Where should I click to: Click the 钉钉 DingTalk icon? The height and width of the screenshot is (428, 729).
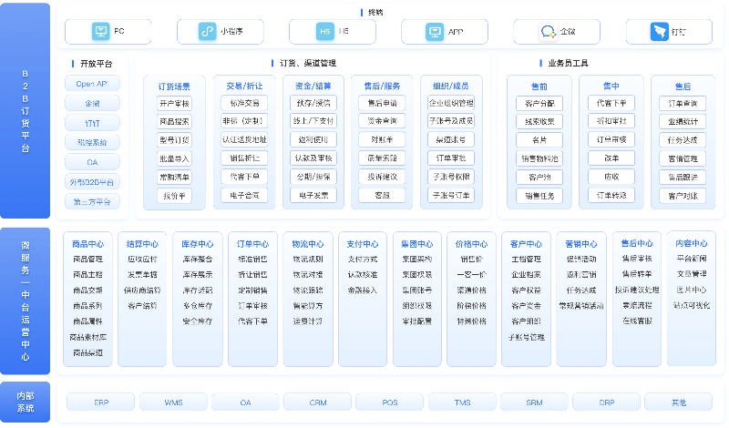(x=659, y=32)
